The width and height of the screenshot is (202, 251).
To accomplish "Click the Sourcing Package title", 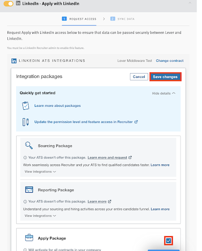I will click(55, 146).
